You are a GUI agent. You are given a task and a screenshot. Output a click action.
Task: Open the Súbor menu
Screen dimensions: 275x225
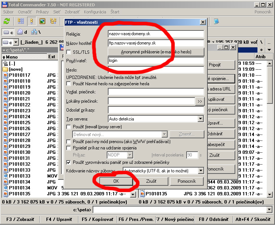pyautogui.click(x=8, y=12)
